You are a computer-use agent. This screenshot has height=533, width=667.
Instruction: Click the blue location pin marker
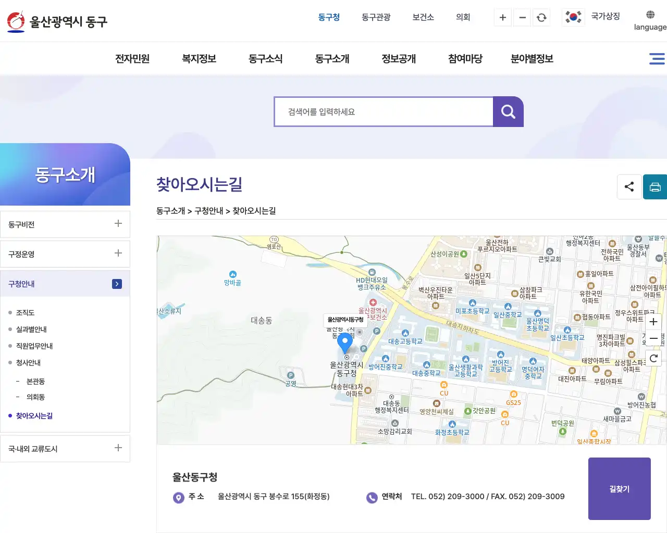344,342
